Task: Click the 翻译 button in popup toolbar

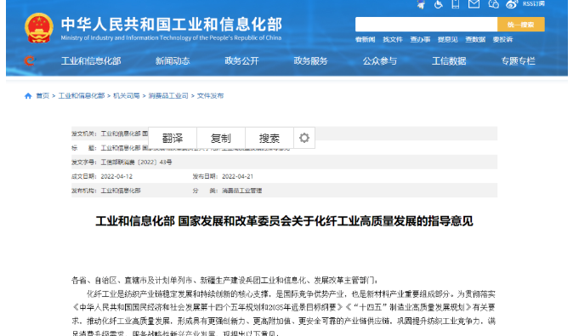Action: [173, 138]
